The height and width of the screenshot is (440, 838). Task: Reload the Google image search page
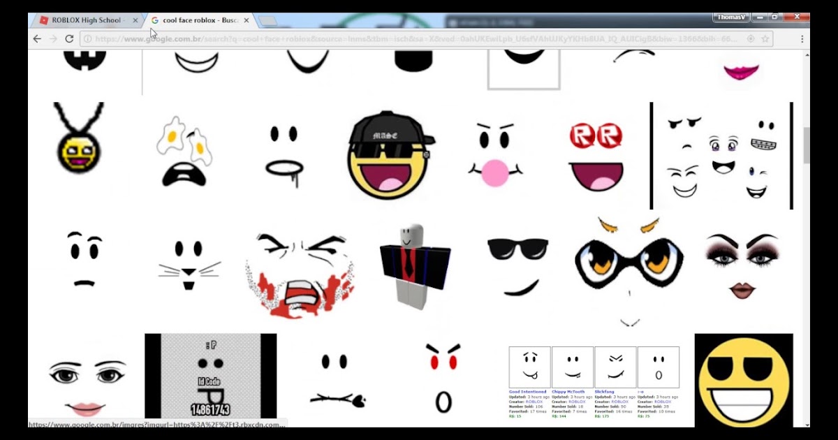coord(69,39)
